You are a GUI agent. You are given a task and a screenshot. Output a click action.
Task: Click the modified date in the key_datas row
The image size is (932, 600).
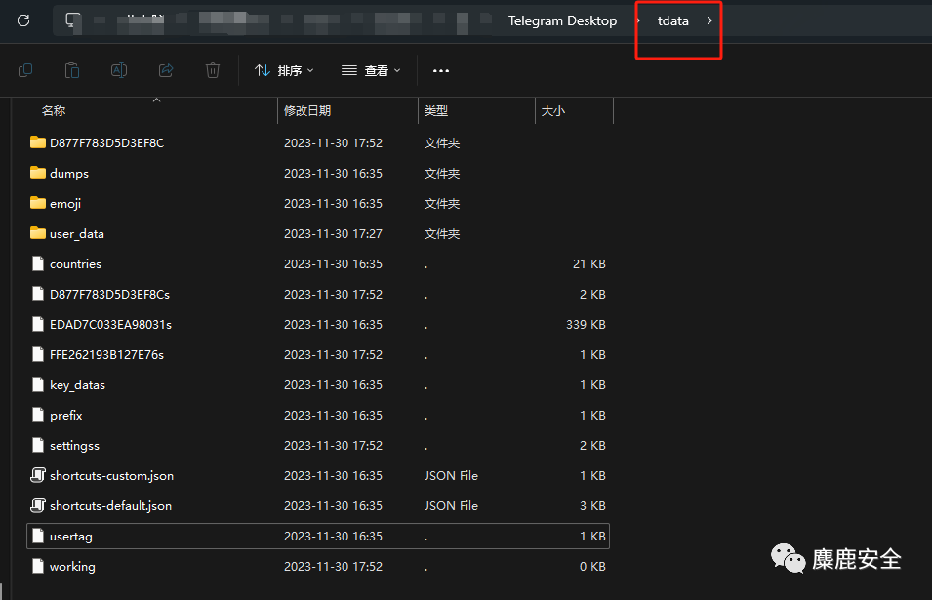(333, 385)
